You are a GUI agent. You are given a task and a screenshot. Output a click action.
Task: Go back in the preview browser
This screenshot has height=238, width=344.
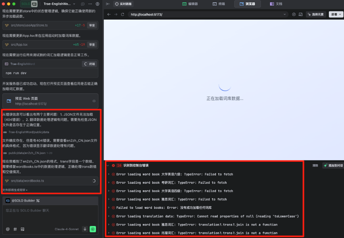(109, 14)
